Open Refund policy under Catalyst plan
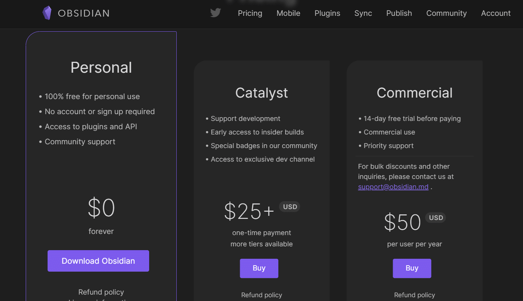Image resolution: width=523 pixels, height=301 pixels. 262,295
